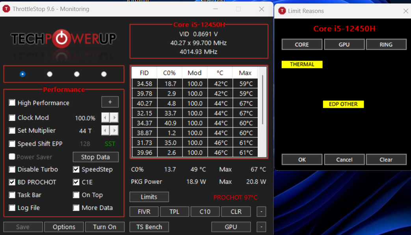Click the FID column header
Screen dimensions: 411x235
[144, 73]
